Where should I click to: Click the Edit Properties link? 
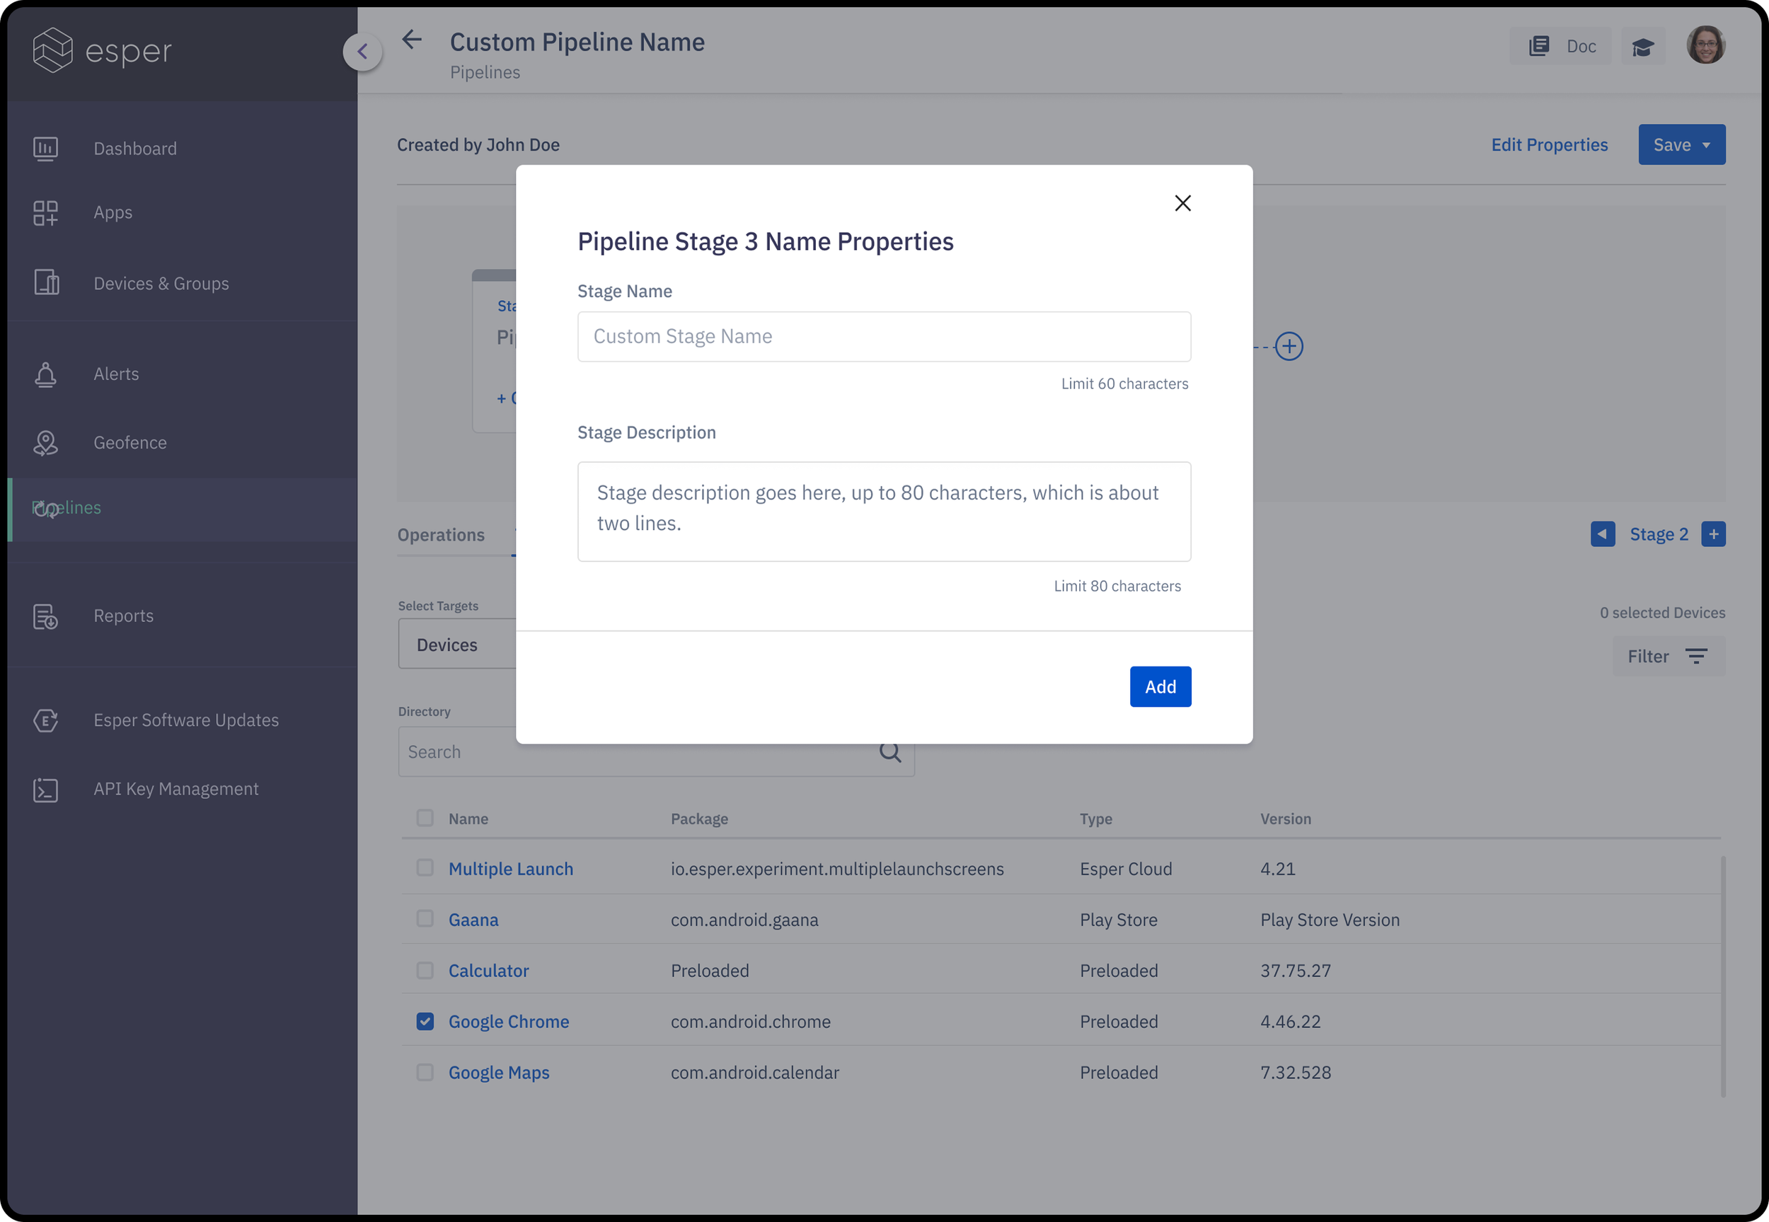[x=1548, y=145]
